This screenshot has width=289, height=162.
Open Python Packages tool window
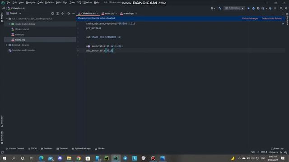point(81,148)
